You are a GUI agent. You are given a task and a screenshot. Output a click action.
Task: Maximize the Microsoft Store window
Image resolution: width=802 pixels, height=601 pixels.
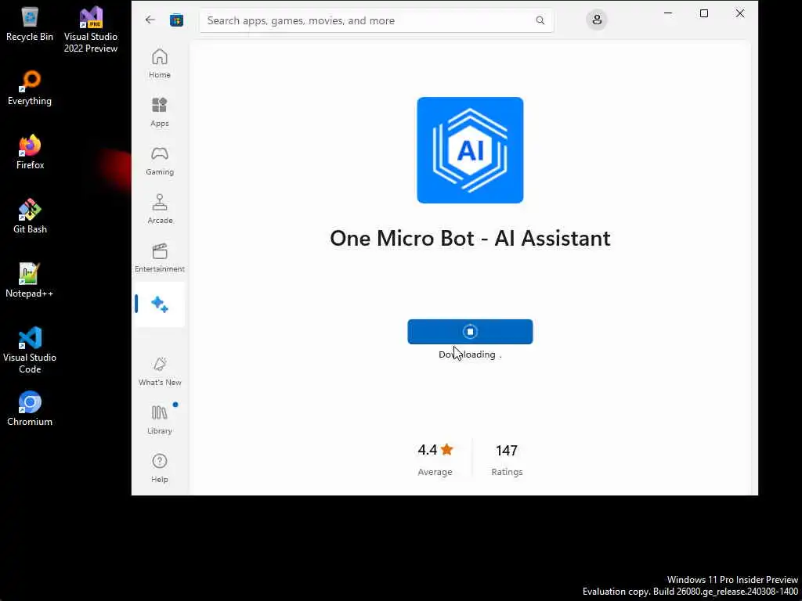704,13
